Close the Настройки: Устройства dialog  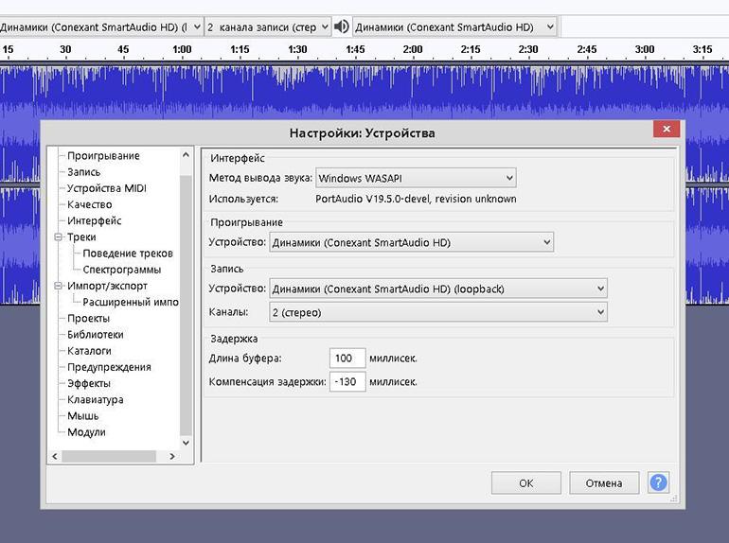(x=667, y=129)
